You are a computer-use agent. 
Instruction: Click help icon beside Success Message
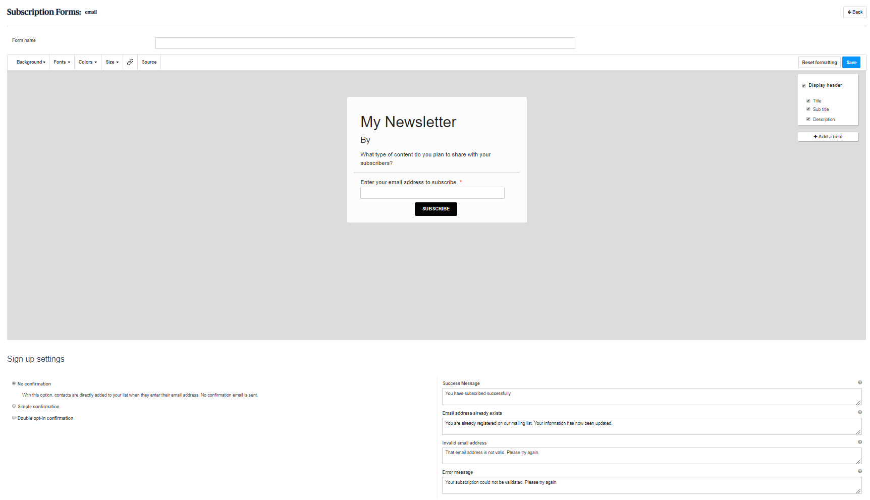(x=860, y=382)
